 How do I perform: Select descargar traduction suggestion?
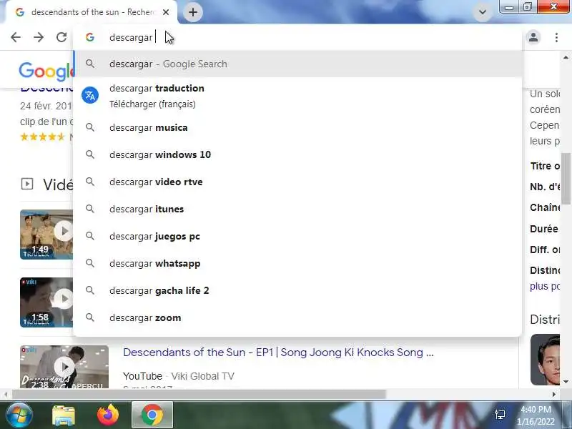tap(297, 96)
